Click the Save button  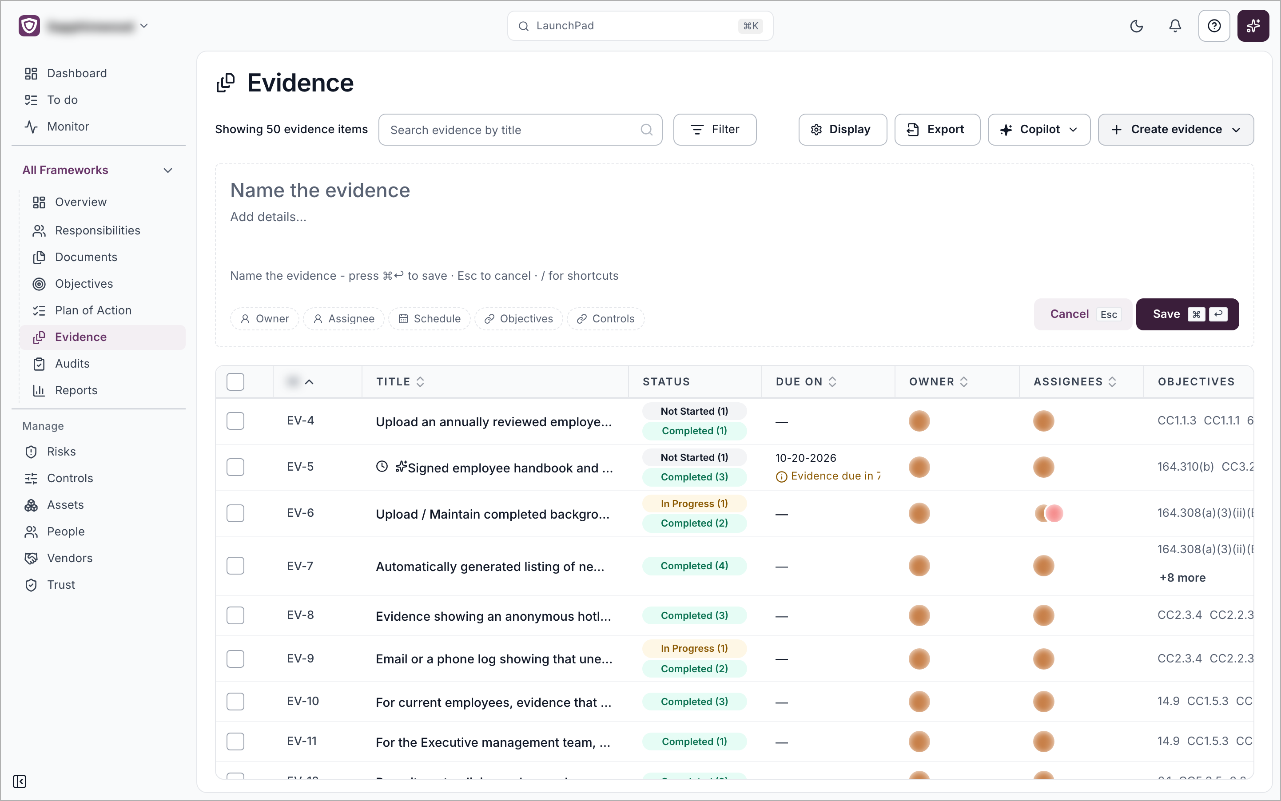pyautogui.click(x=1187, y=314)
